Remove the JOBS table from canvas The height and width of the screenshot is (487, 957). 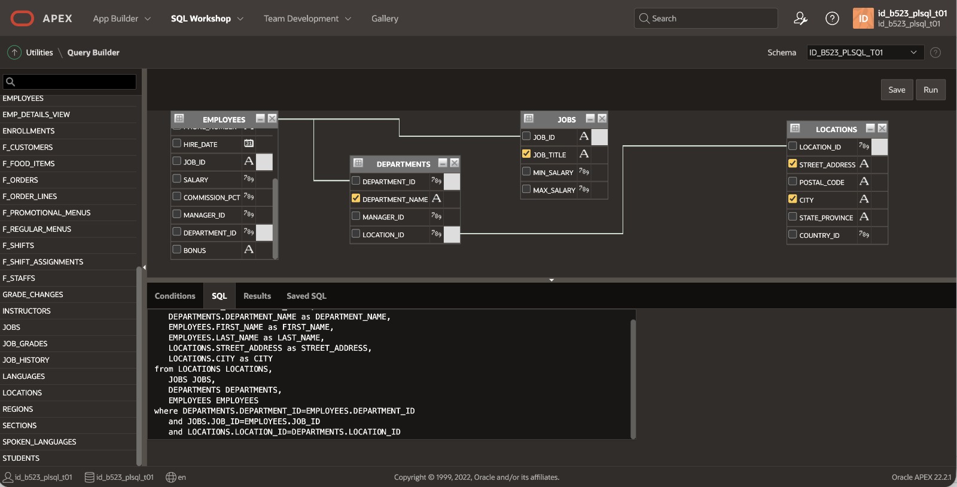tap(602, 118)
